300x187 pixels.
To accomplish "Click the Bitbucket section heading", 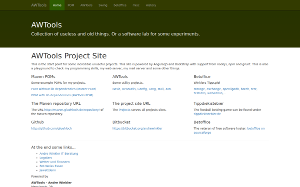I will tap(121, 122).
